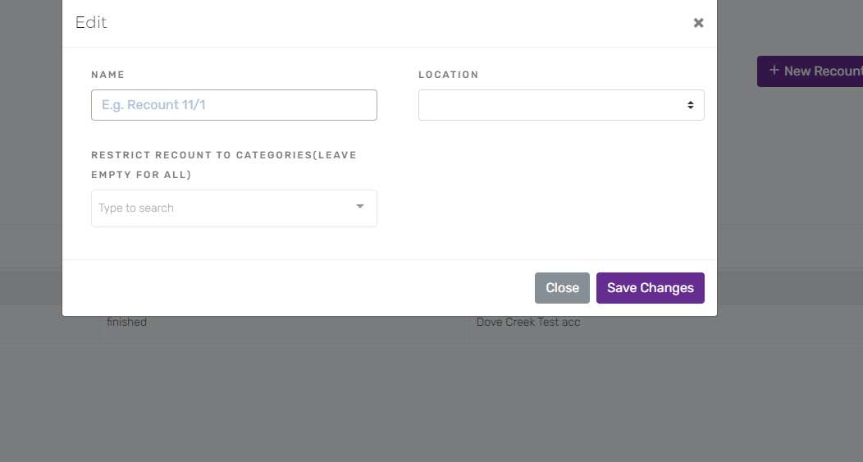Screen dimensions: 863x462
Task: Click the dialog footer left of Close button
Action: coord(297,288)
